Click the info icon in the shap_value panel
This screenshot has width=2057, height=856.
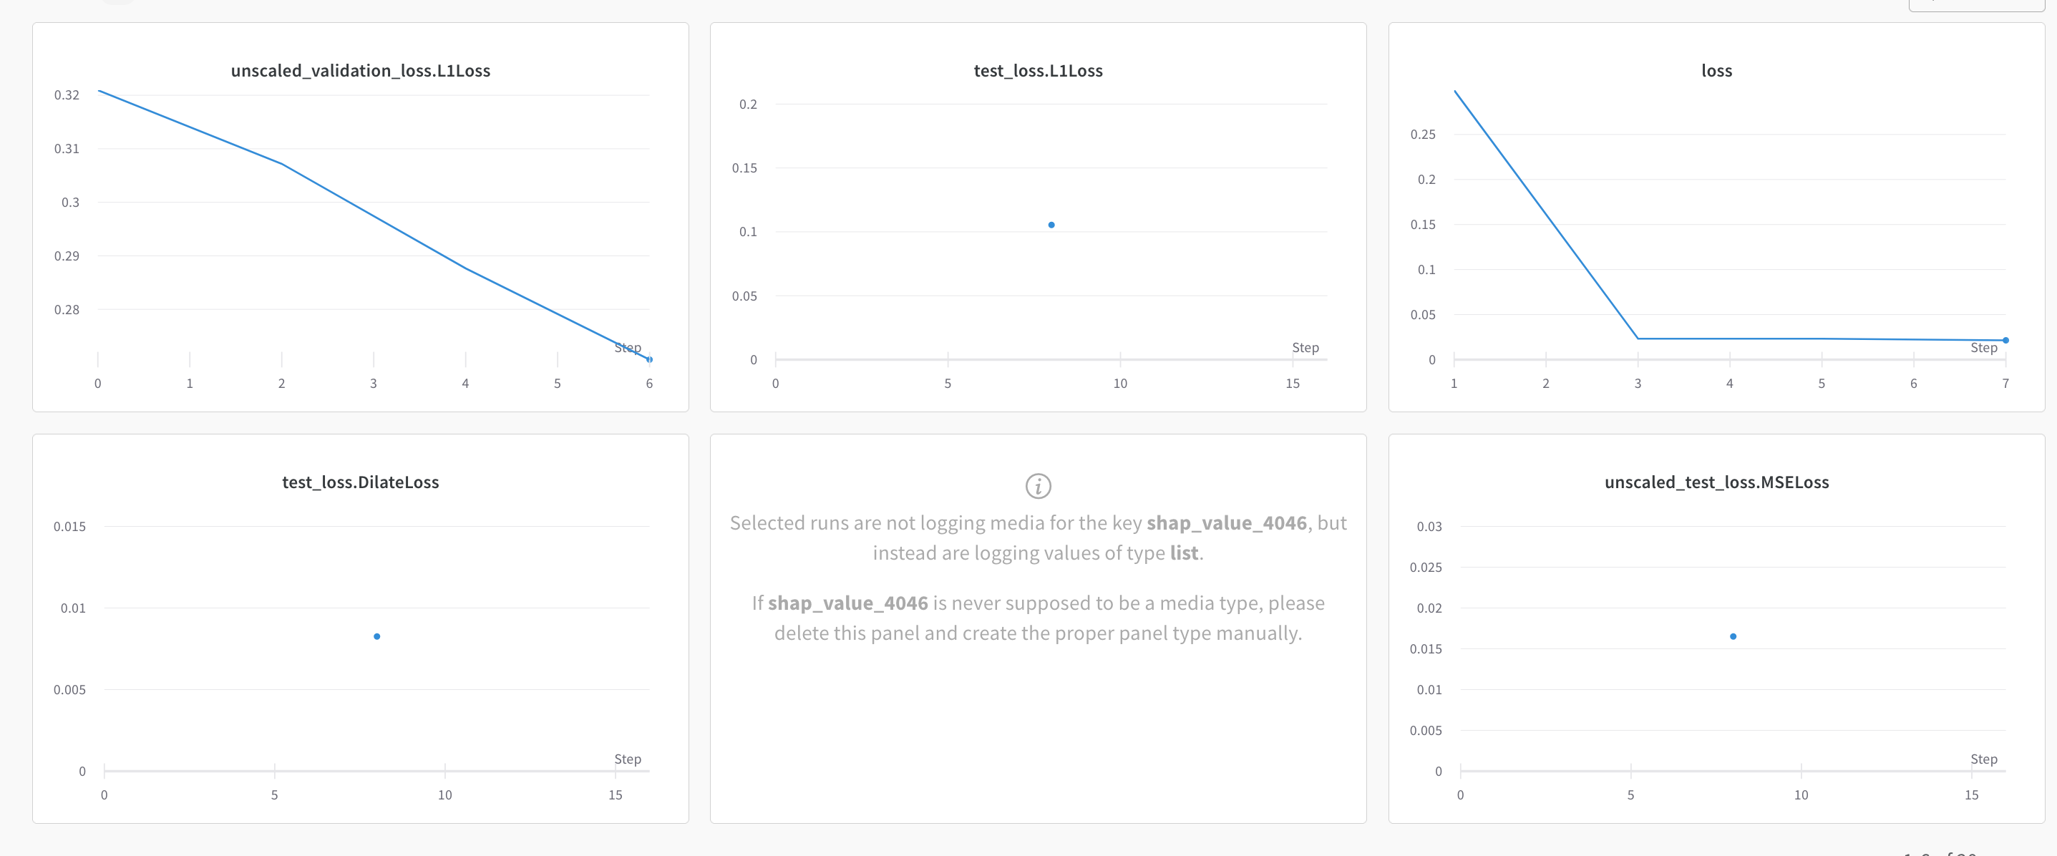(x=1037, y=485)
